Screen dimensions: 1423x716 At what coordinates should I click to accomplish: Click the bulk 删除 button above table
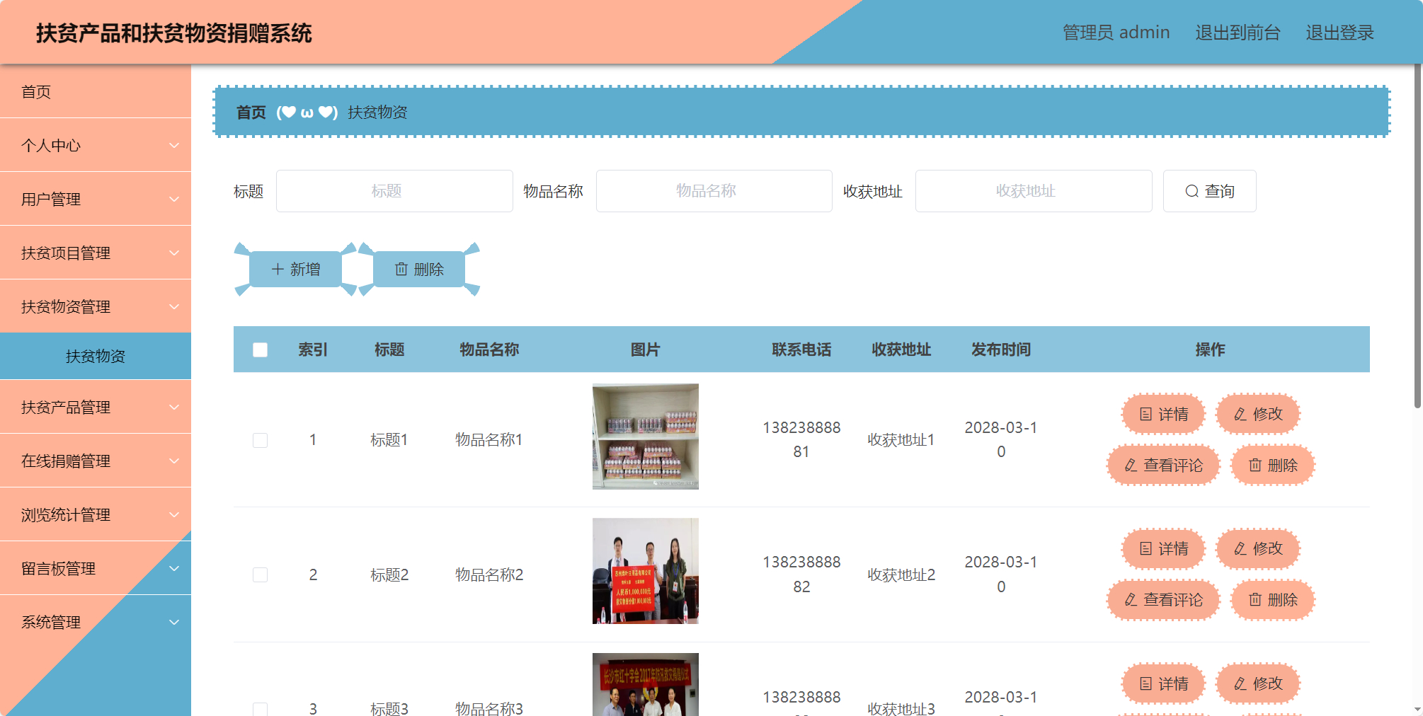(419, 269)
